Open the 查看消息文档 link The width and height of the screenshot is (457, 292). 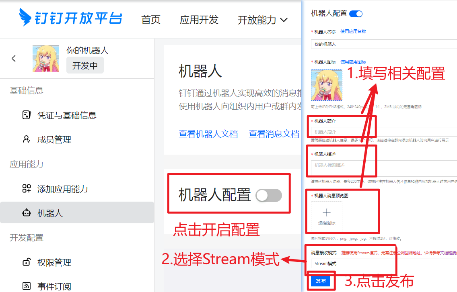274,134
